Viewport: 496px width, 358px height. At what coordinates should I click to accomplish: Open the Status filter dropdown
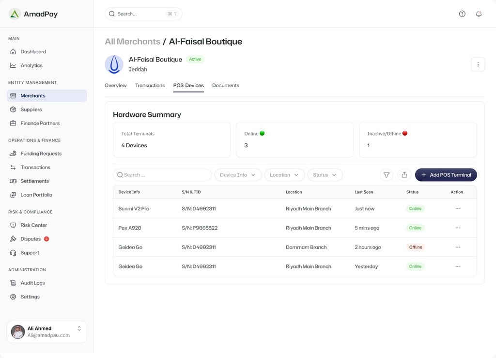pyautogui.click(x=325, y=175)
